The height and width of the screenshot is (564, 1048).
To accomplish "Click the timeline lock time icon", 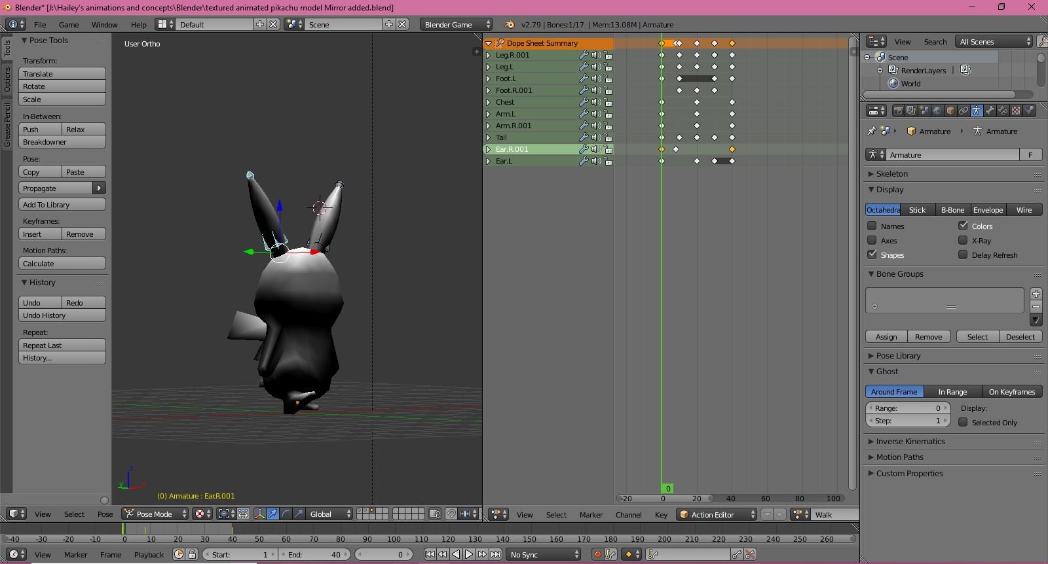I will (192, 554).
